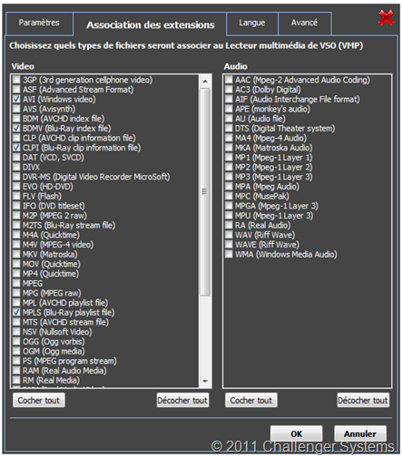Uncheck BDMV (Blu-Ray index file)

(16, 128)
